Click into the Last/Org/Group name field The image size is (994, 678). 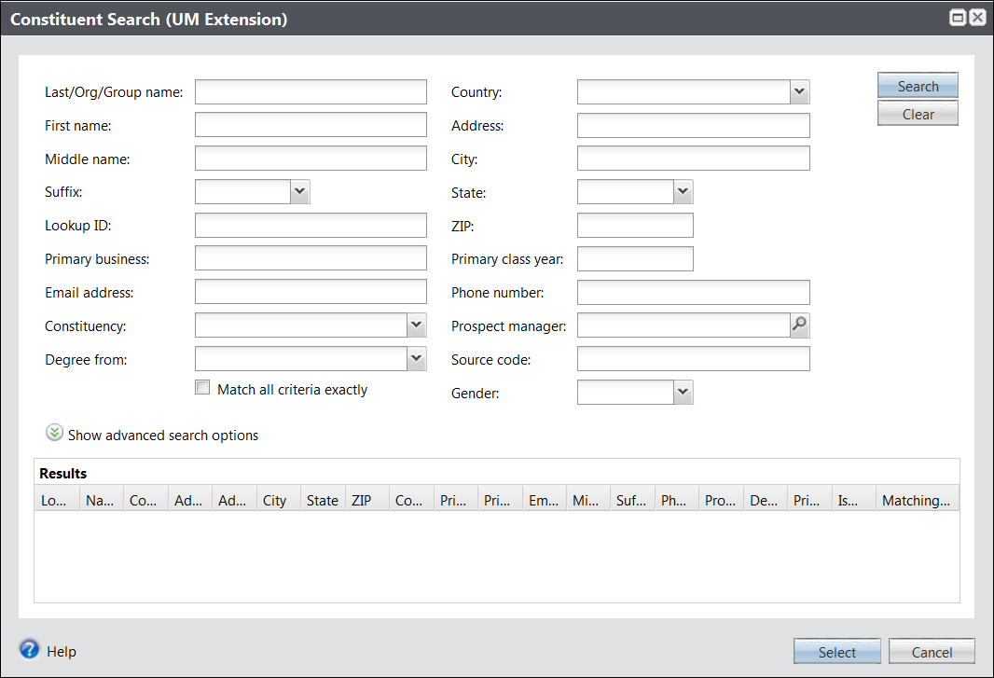pos(311,91)
